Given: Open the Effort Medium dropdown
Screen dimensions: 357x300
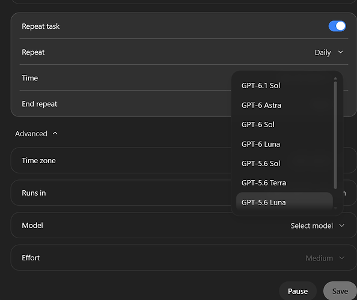Looking at the screenshot, I should click(x=325, y=258).
